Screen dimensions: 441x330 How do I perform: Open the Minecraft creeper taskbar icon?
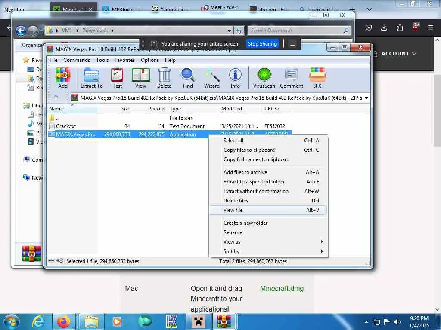(199, 321)
